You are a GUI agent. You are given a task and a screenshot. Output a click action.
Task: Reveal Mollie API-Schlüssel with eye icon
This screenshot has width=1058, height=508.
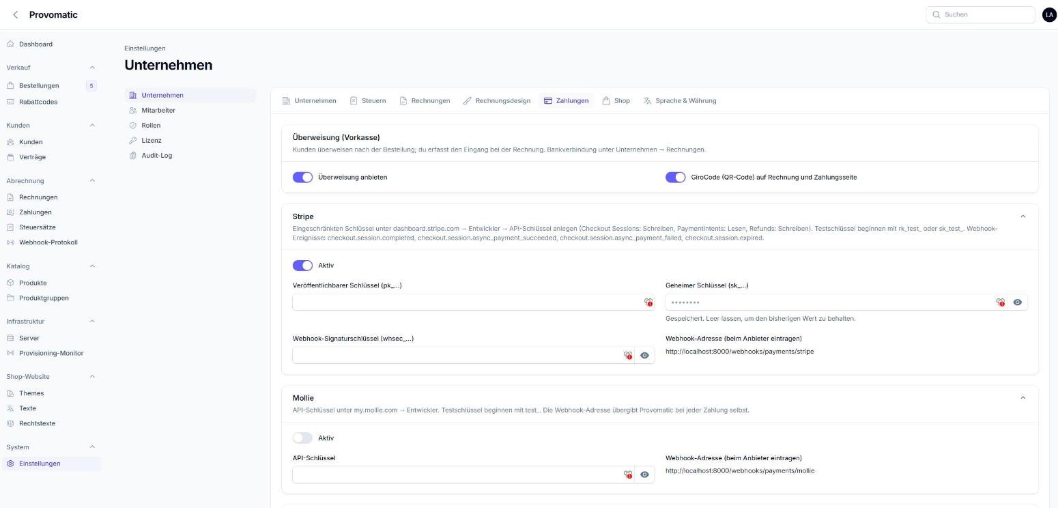[644, 475]
